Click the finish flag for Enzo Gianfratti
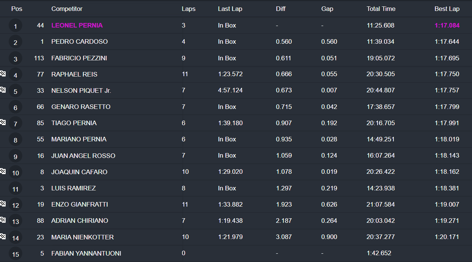Screen dimensions: 472x262 click(x=3, y=204)
